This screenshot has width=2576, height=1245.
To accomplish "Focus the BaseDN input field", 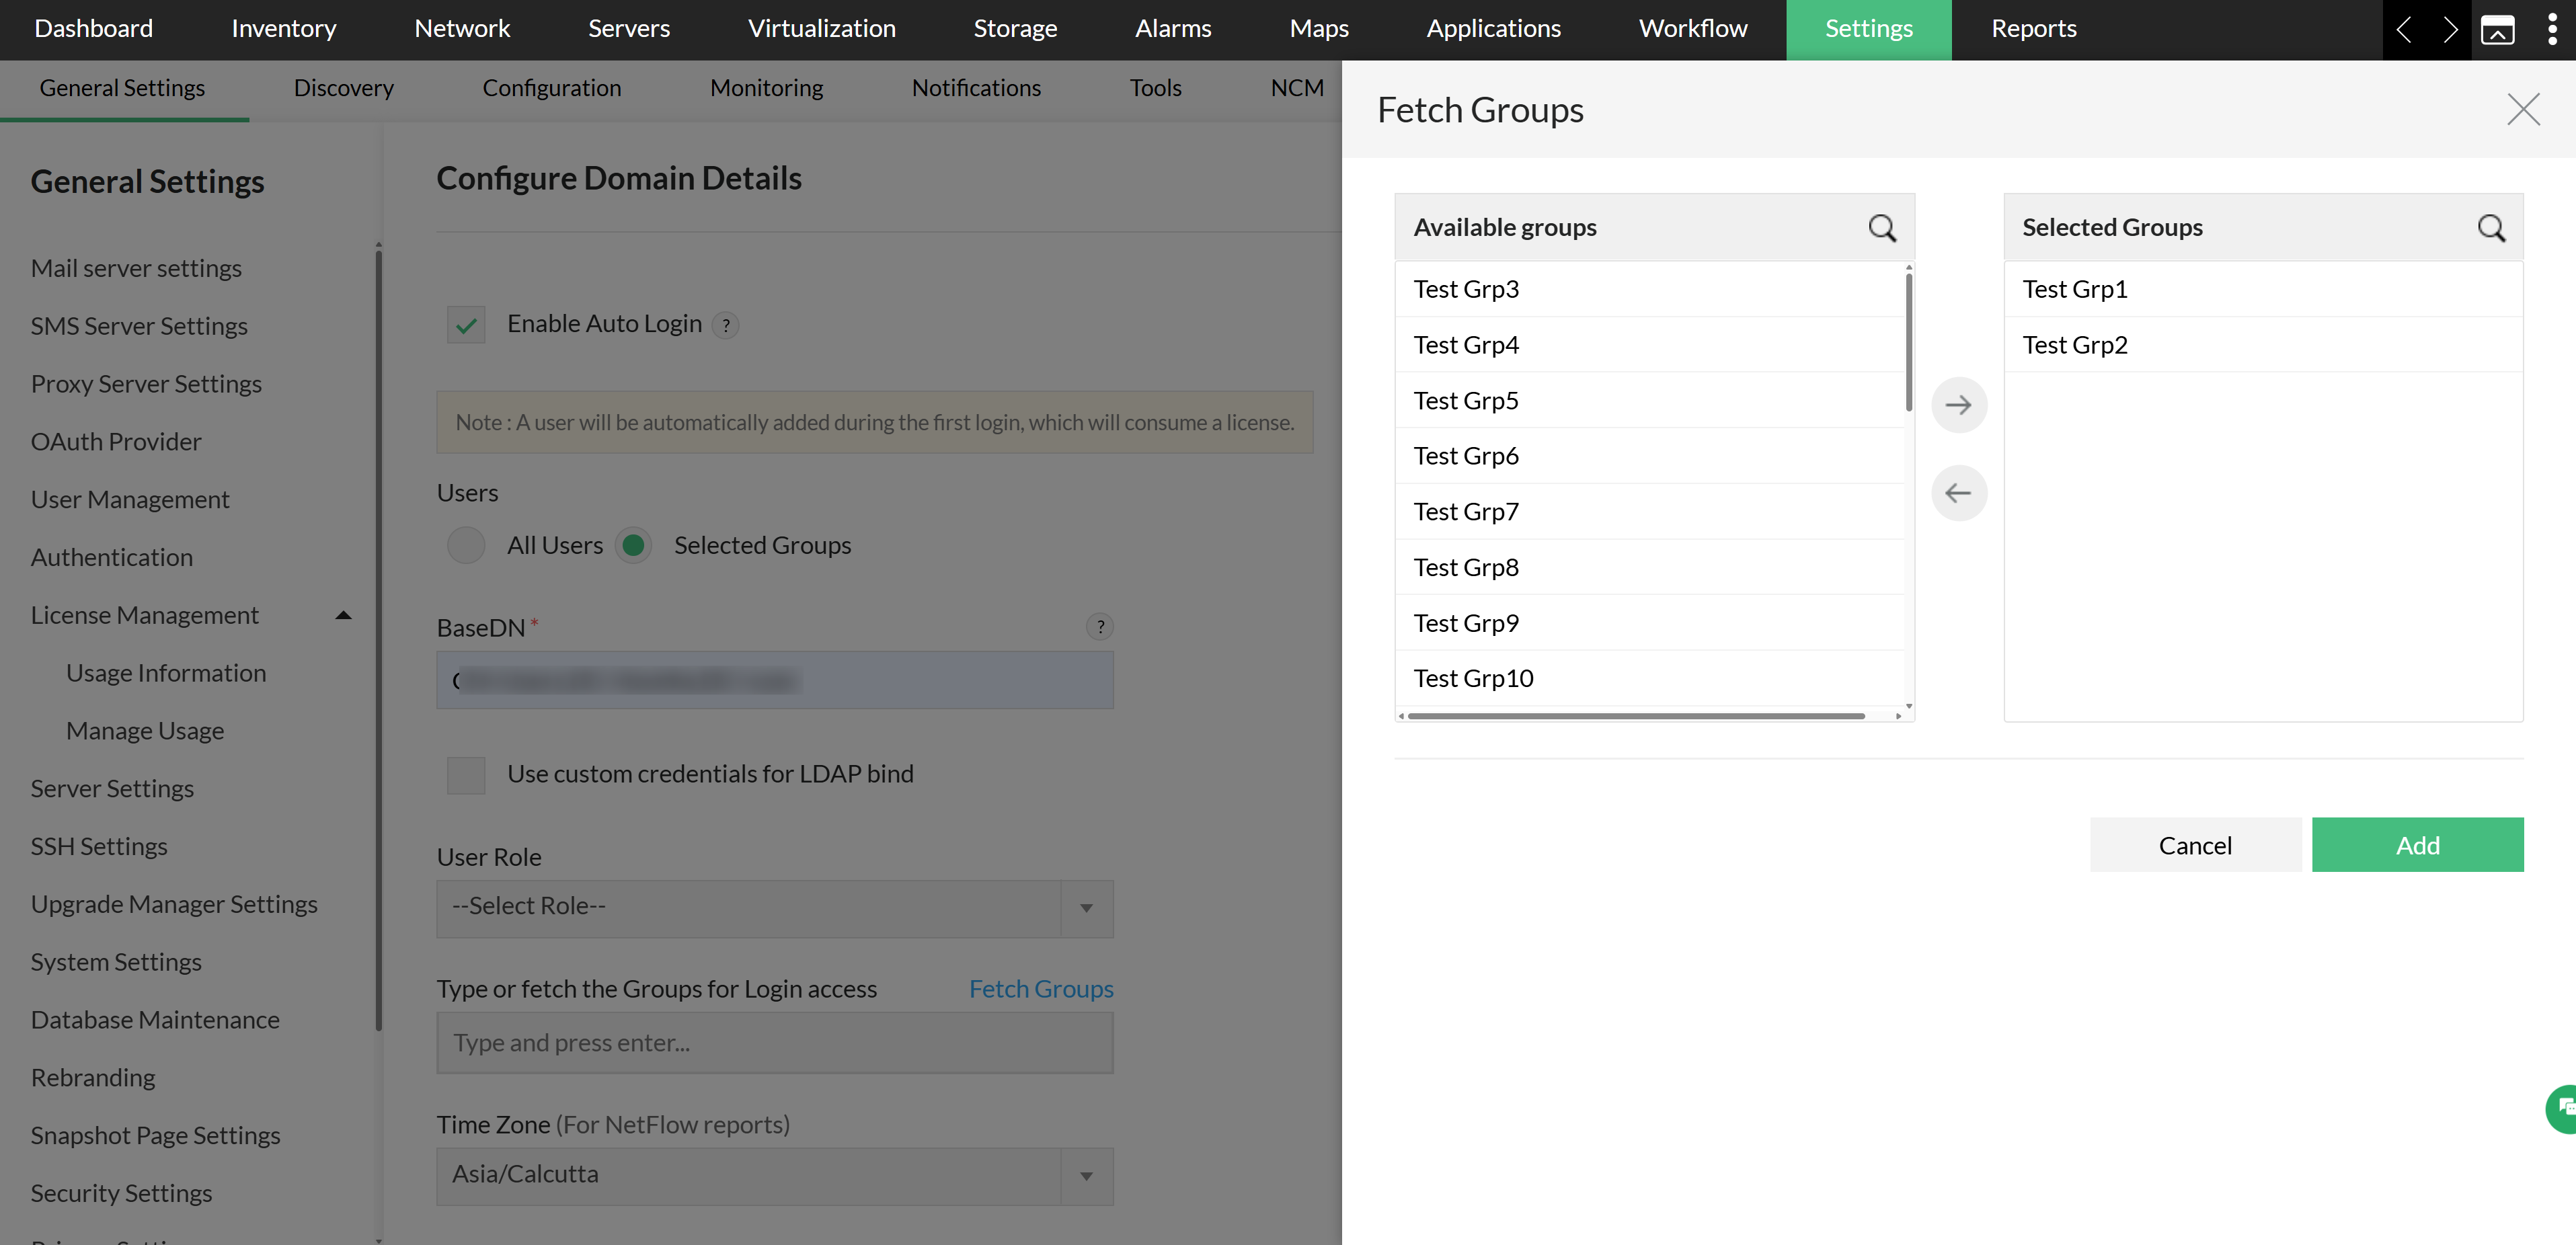I will [x=775, y=681].
